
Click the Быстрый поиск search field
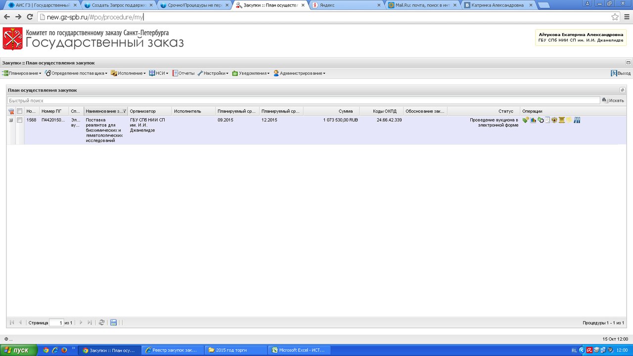303,100
